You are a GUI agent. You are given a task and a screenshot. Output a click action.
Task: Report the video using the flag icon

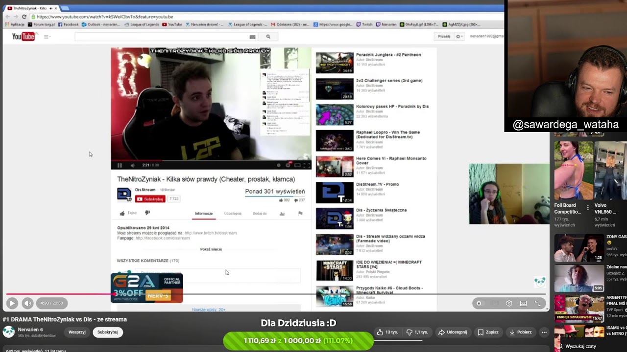point(300,214)
